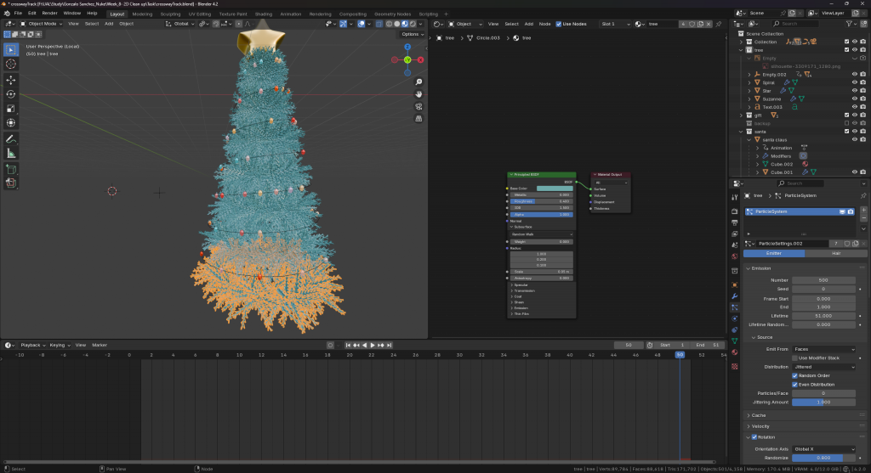Viewport: 871px width, 473px height.
Task: Switch to the Geometry Nodes workspace tab
Action: tap(392, 14)
